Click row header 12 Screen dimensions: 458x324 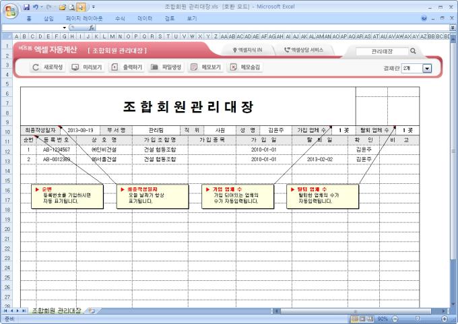tap(7, 152)
